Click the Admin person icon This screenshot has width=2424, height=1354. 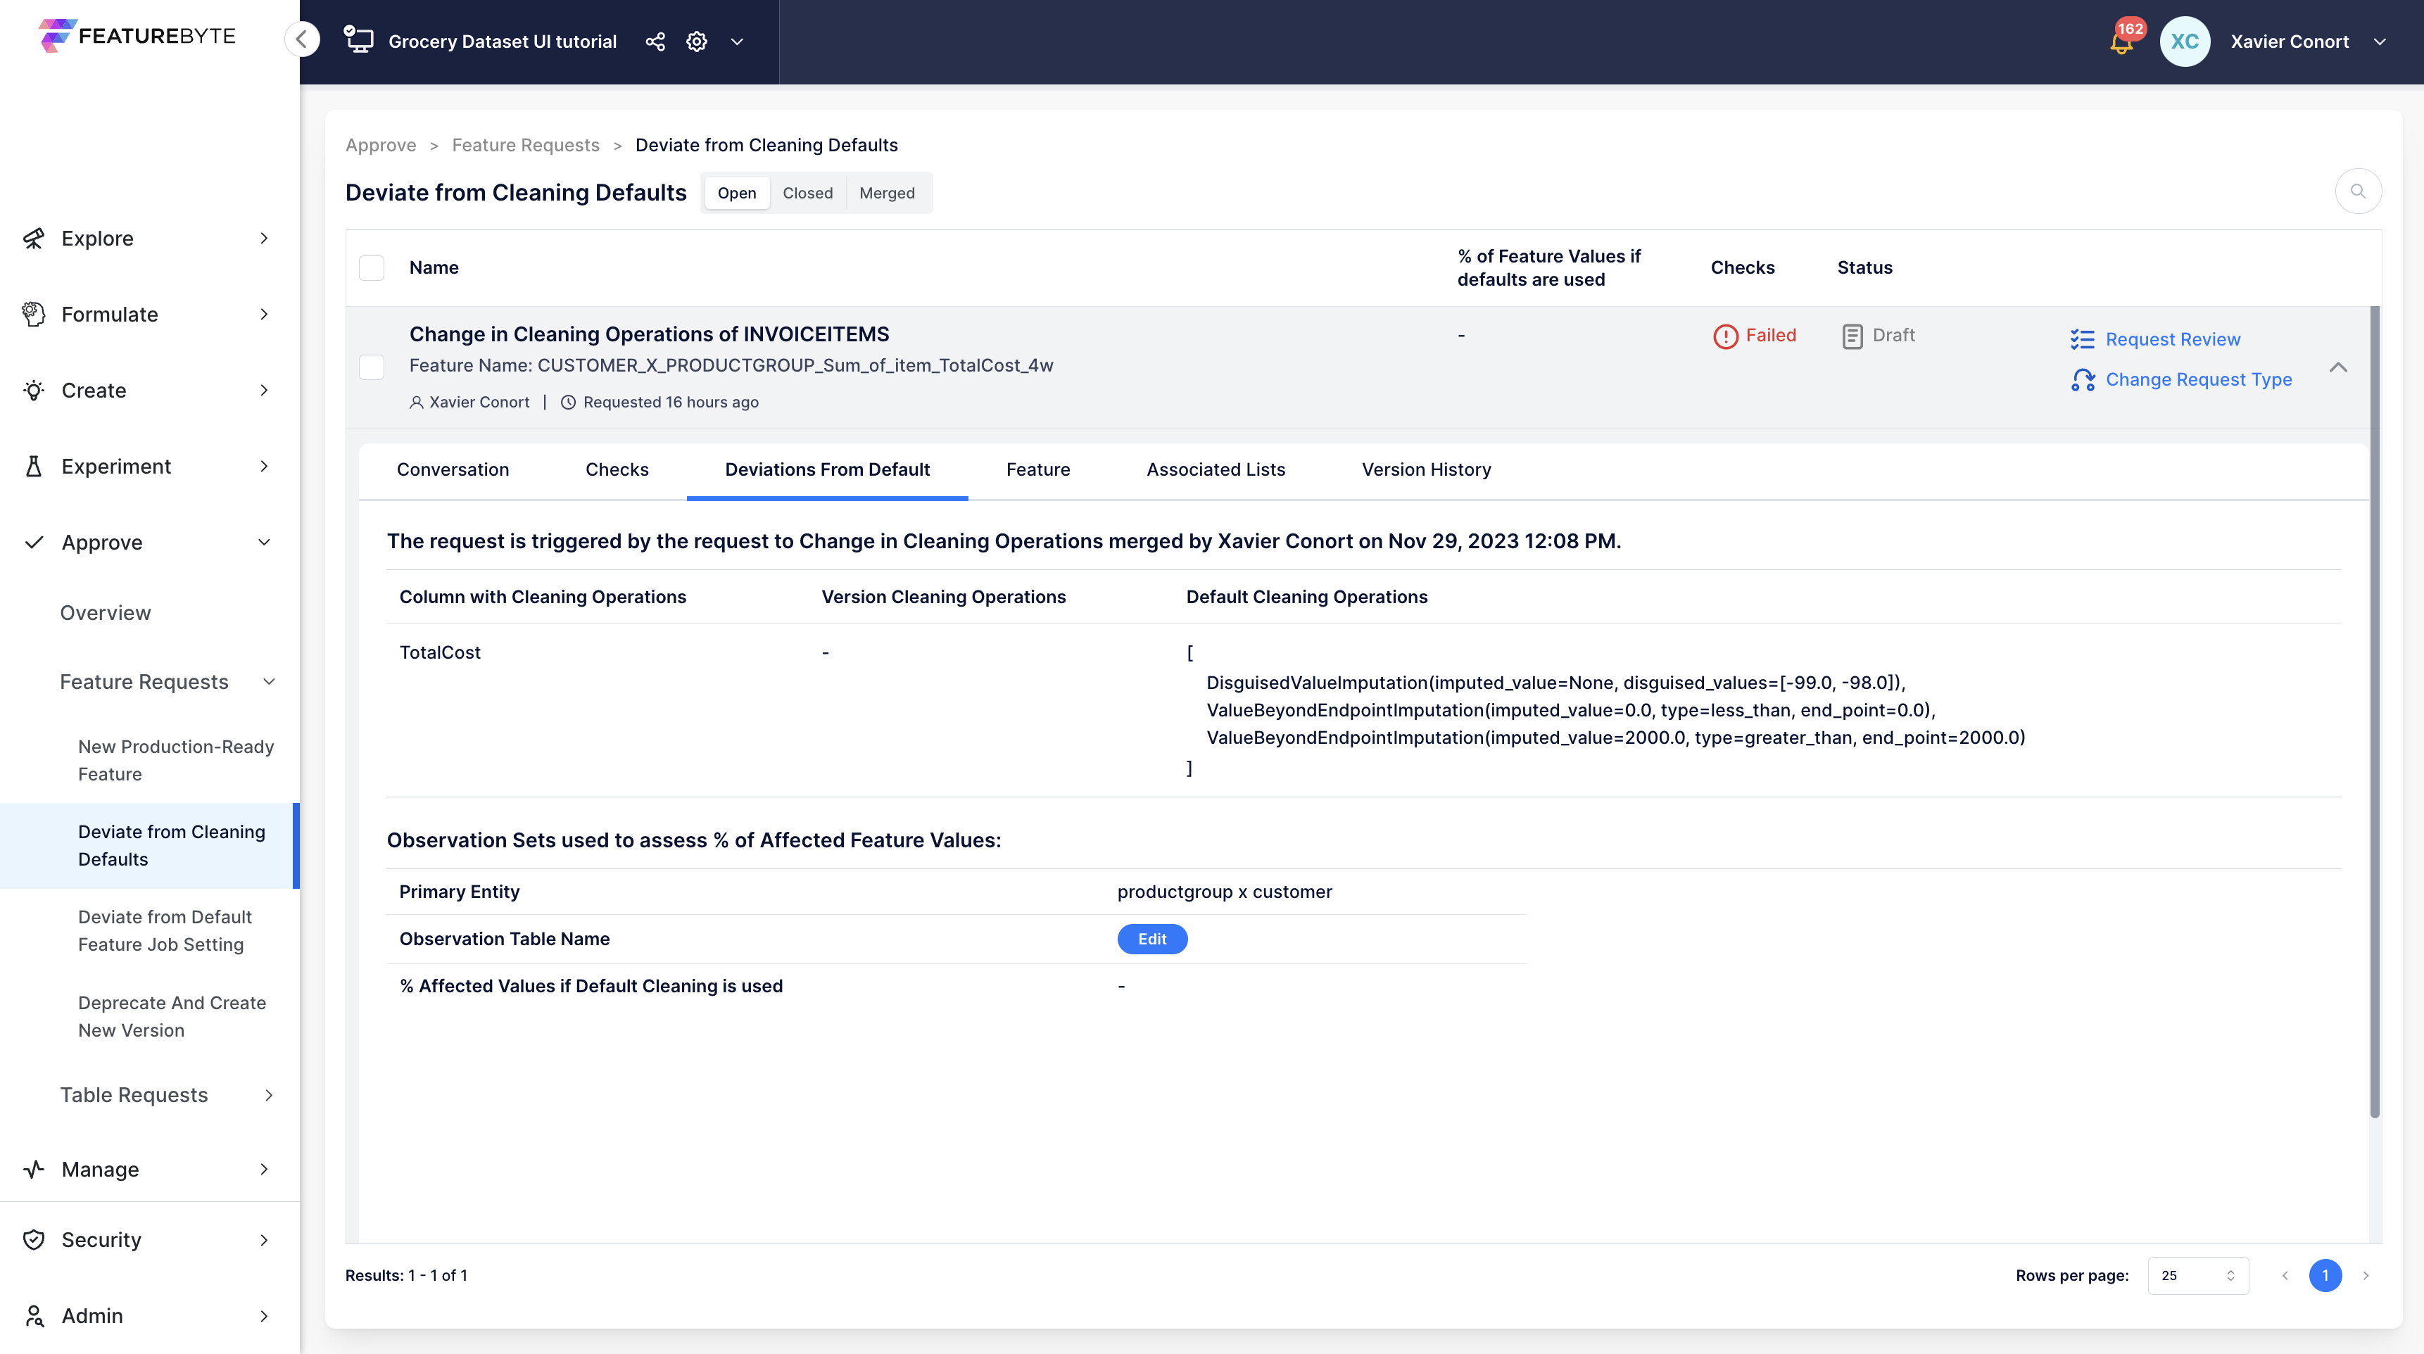(x=34, y=1317)
